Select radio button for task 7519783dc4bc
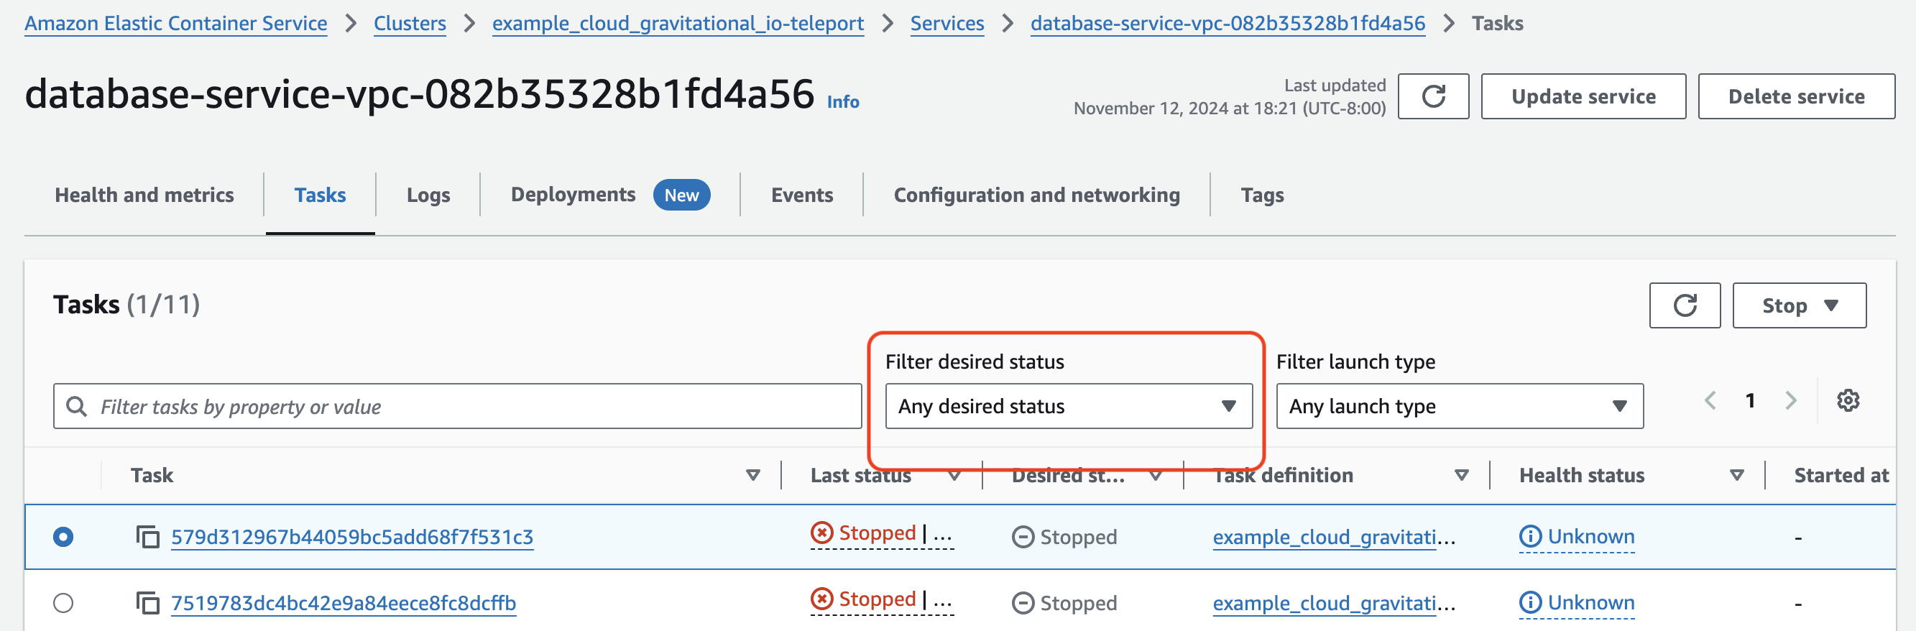1916x631 pixels. (63, 603)
